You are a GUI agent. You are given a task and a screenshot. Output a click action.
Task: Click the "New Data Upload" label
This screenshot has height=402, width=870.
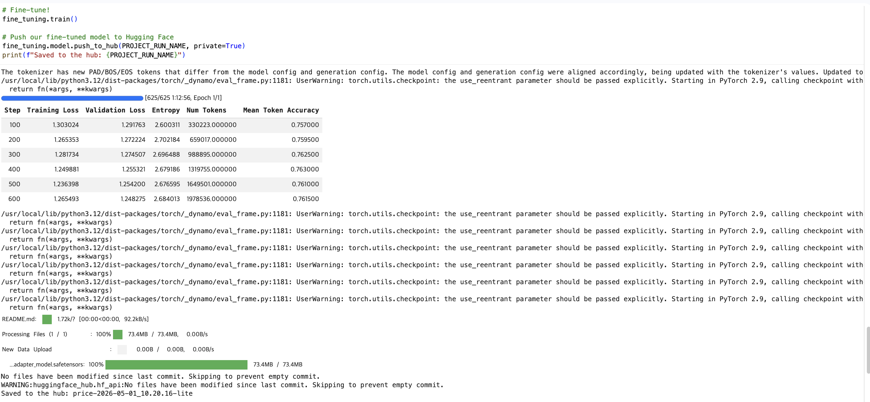(27, 349)
